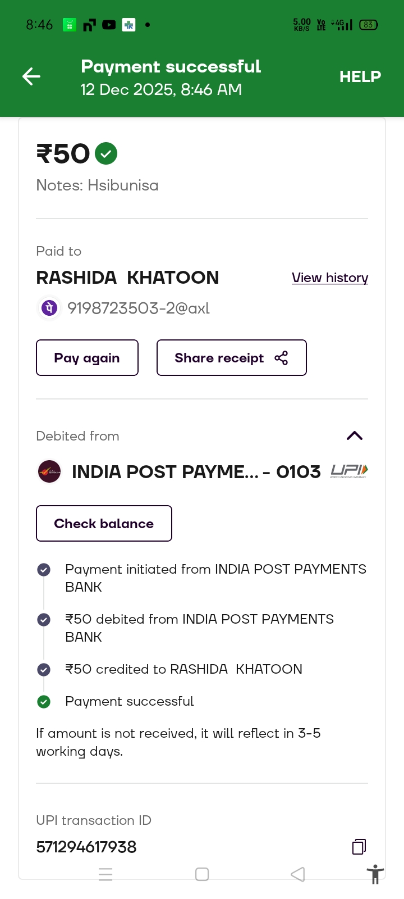Tap the UPI logo next to account
This screenshot has height=899, width=404.
tap(349, 471)
